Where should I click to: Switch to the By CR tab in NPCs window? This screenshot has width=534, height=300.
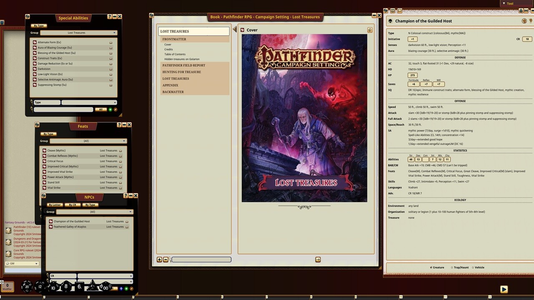72,205
